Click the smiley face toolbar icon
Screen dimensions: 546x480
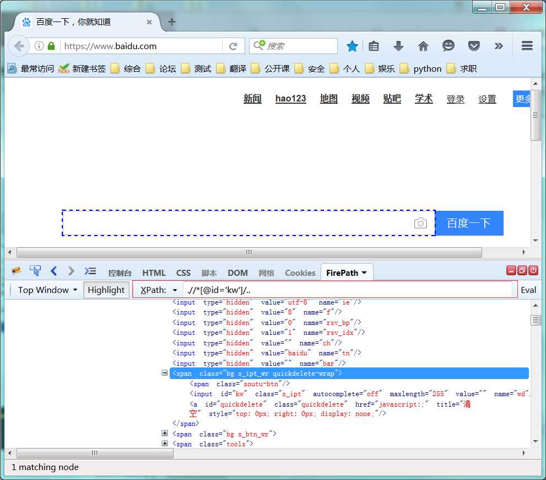(x=448, y=46)
